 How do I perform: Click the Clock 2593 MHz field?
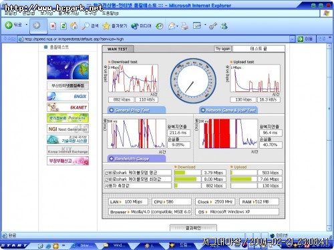(x=215, y=202)
